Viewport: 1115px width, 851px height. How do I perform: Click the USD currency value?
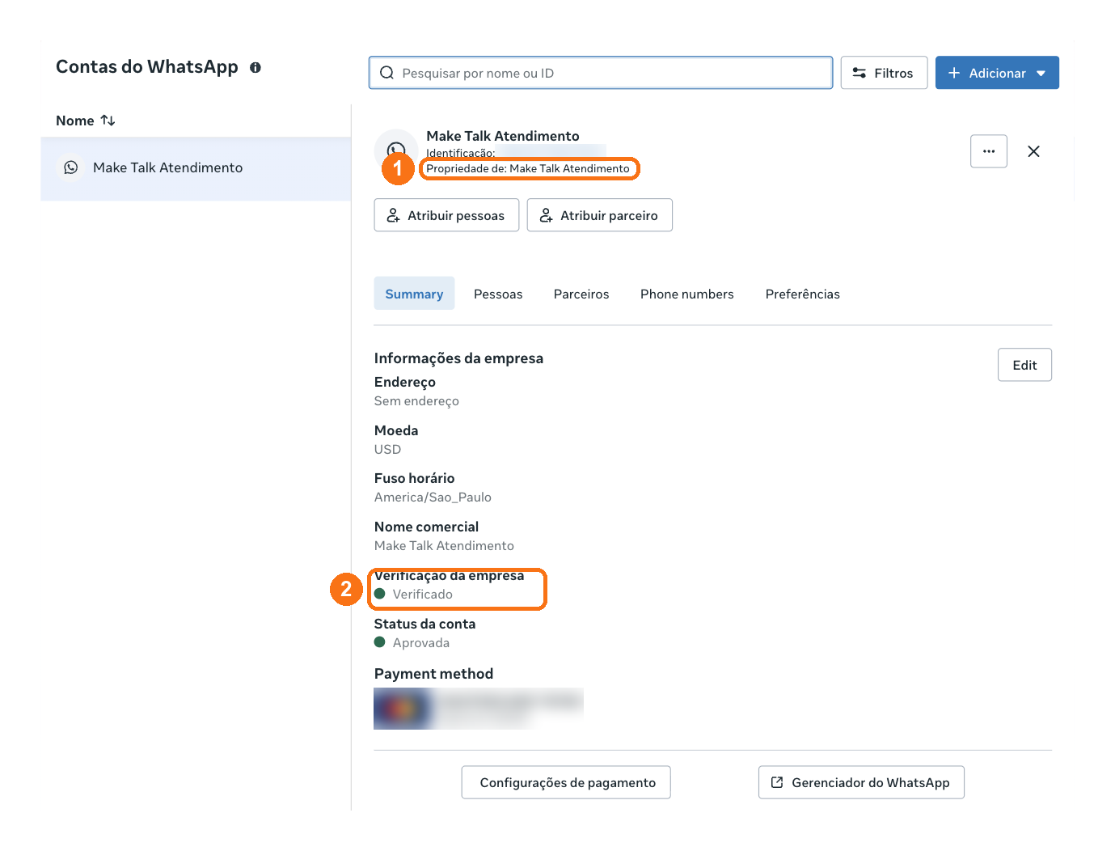[387, 450]
